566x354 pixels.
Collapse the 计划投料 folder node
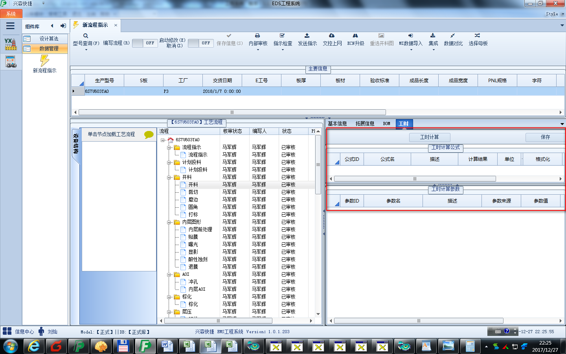[x=169, y=162]
